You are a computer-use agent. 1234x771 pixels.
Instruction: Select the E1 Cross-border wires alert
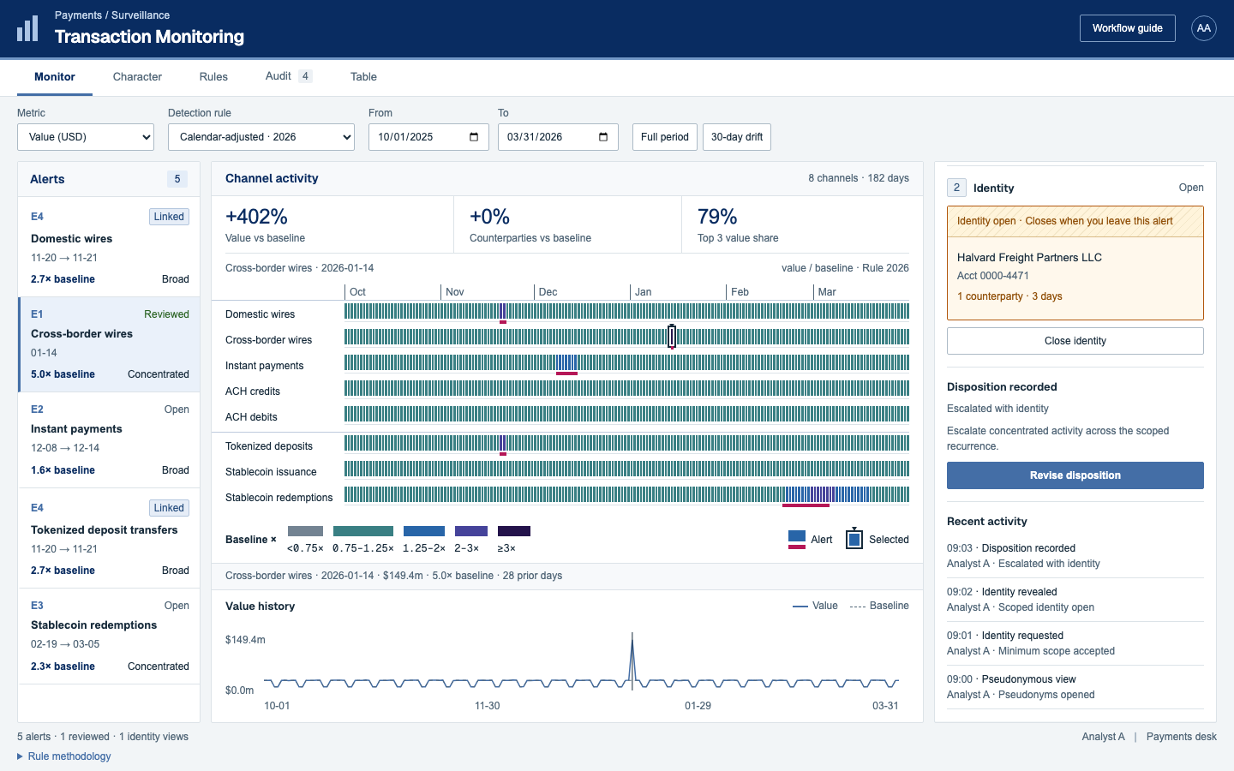(x=109, y=344)
